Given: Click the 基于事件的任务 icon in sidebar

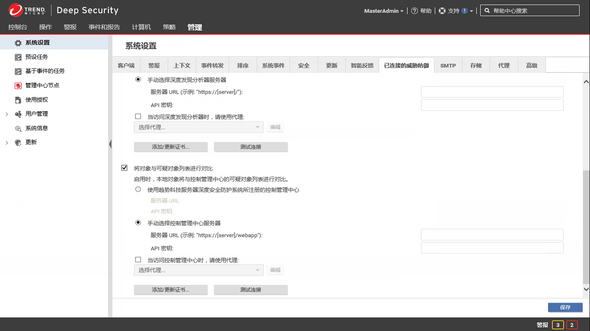Looking at the screenshot, I should point(18,71).
